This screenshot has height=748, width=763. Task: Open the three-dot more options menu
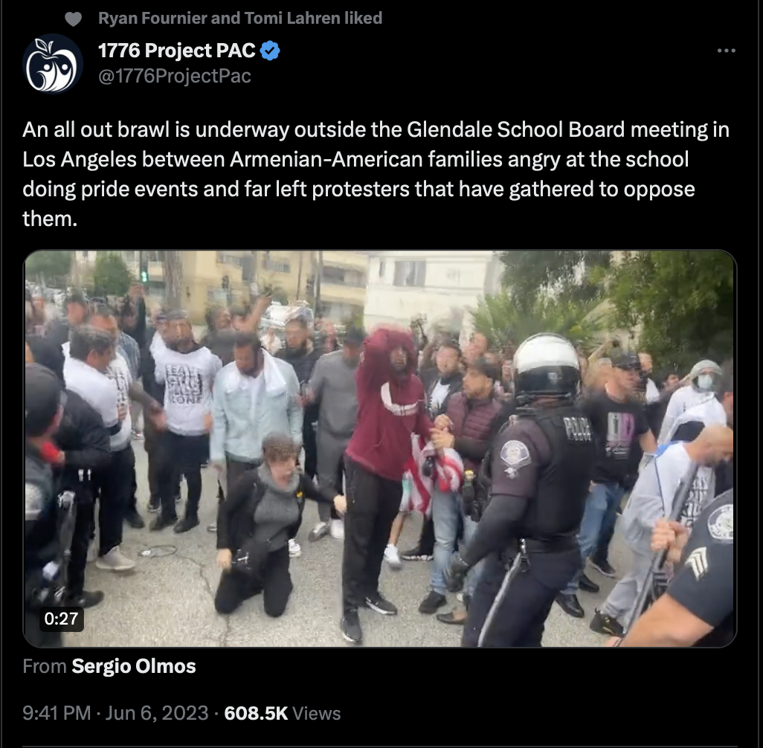726,51
